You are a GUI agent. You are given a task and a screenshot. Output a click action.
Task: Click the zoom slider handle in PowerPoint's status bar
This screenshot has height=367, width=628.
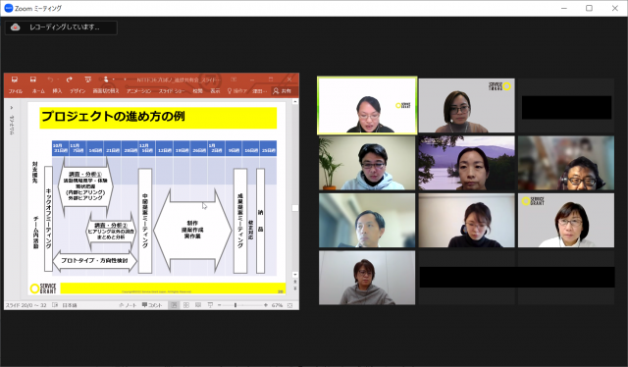[235, 305]
